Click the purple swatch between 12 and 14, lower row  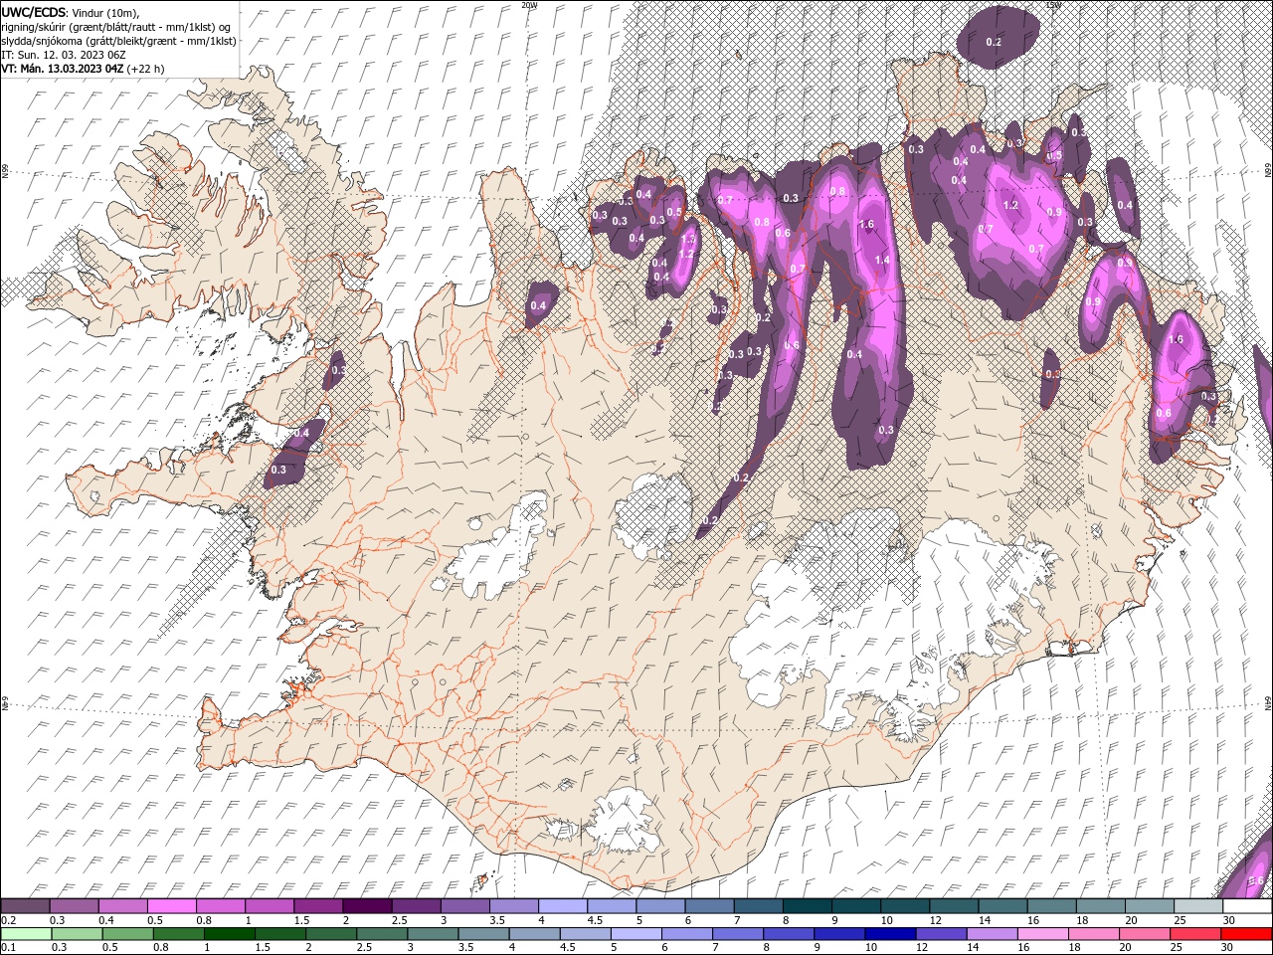point(941,934)
